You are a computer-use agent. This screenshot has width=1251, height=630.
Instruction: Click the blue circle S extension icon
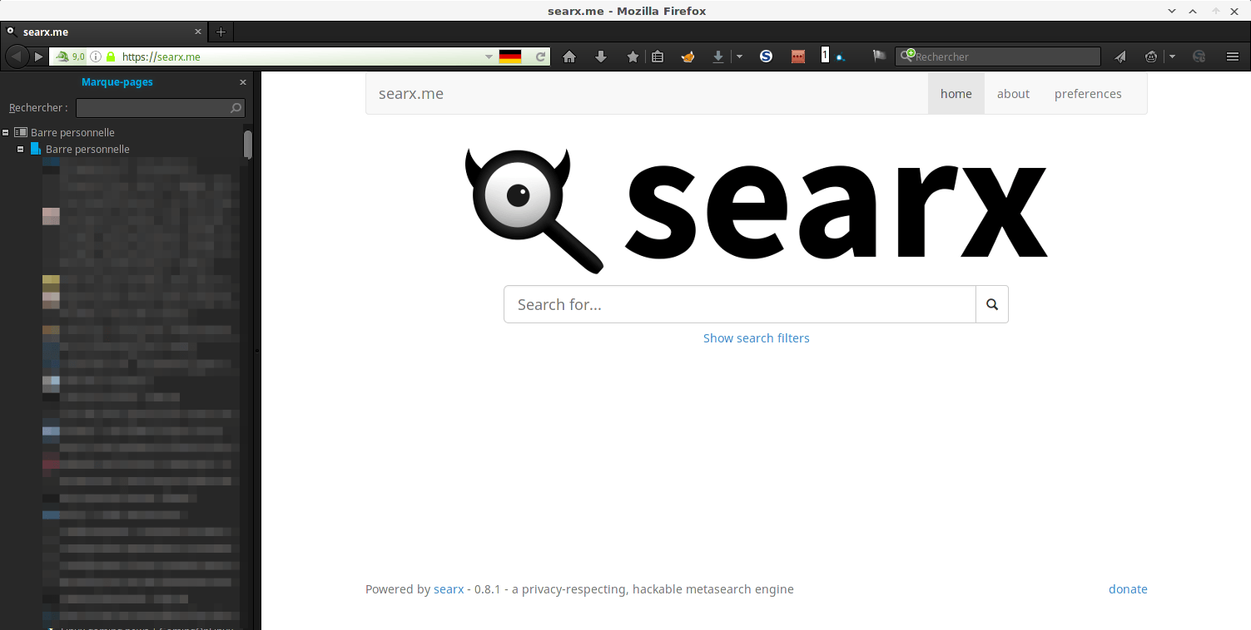tap(767, 57)
